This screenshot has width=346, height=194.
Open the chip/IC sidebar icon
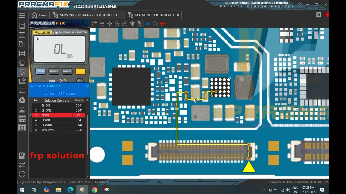click(x=22, y=63)
